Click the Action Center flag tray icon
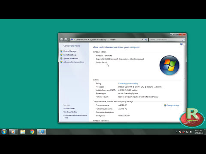The image size is (206, 154). (x=180, y=132)
